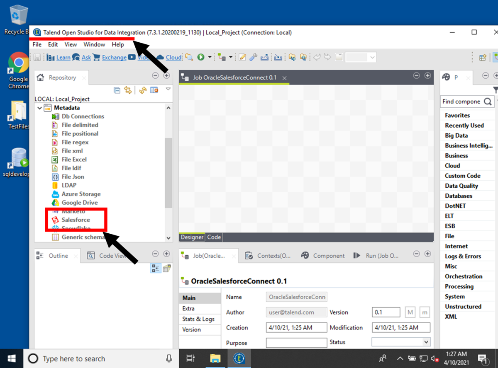Select File delimited tree item
The image size is (498, 368).
click(x=80, y=125)
